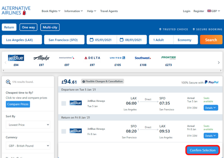Click the UK flag currency icon
The height and width of the screenshot is (158, 224).
pos(209,11)
